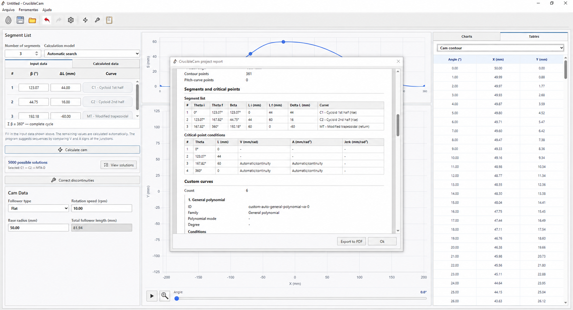Open the Calculation model dropdown
Screen dimensions: 573x310
[92, 53]
